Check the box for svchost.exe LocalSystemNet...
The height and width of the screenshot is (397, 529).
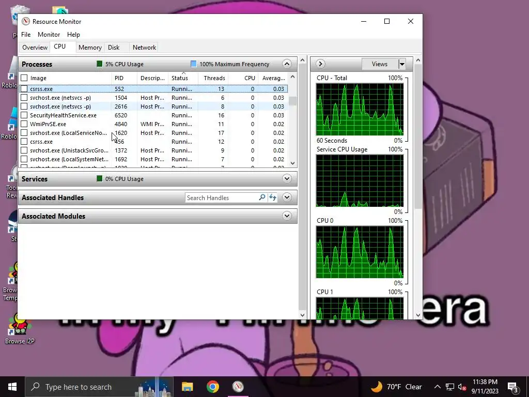click(24, 159)
